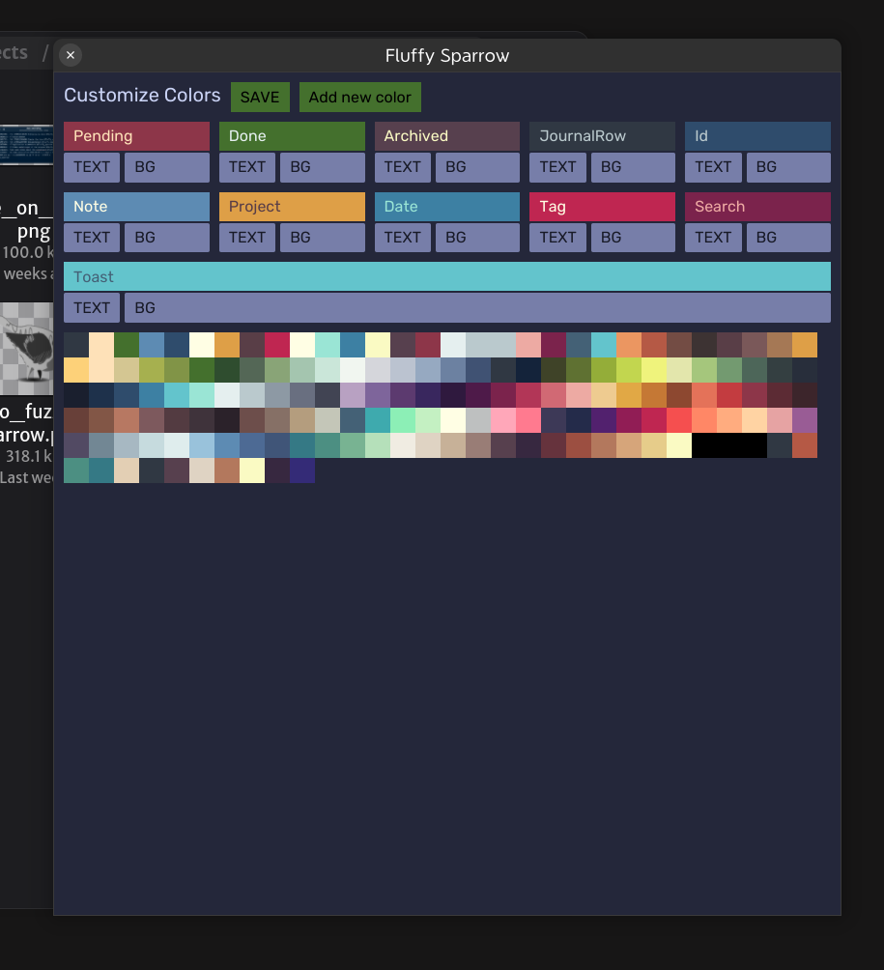
Task: Select the Search color label
Action: (757, 207)
